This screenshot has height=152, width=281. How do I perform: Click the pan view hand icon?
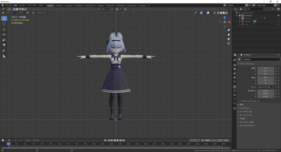point(229,34)
